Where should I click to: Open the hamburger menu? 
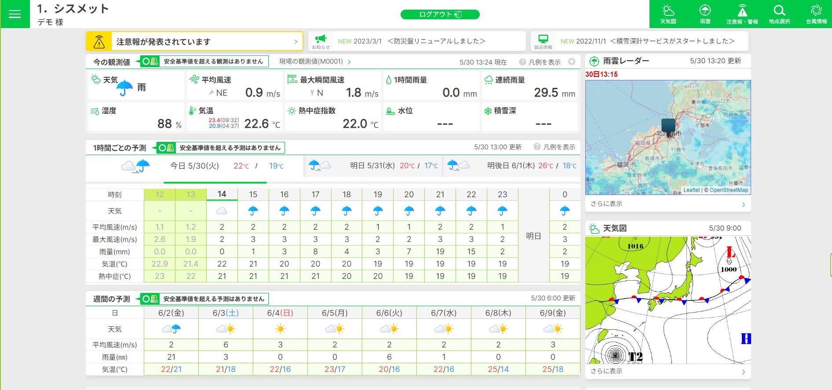tap(15, 14)
